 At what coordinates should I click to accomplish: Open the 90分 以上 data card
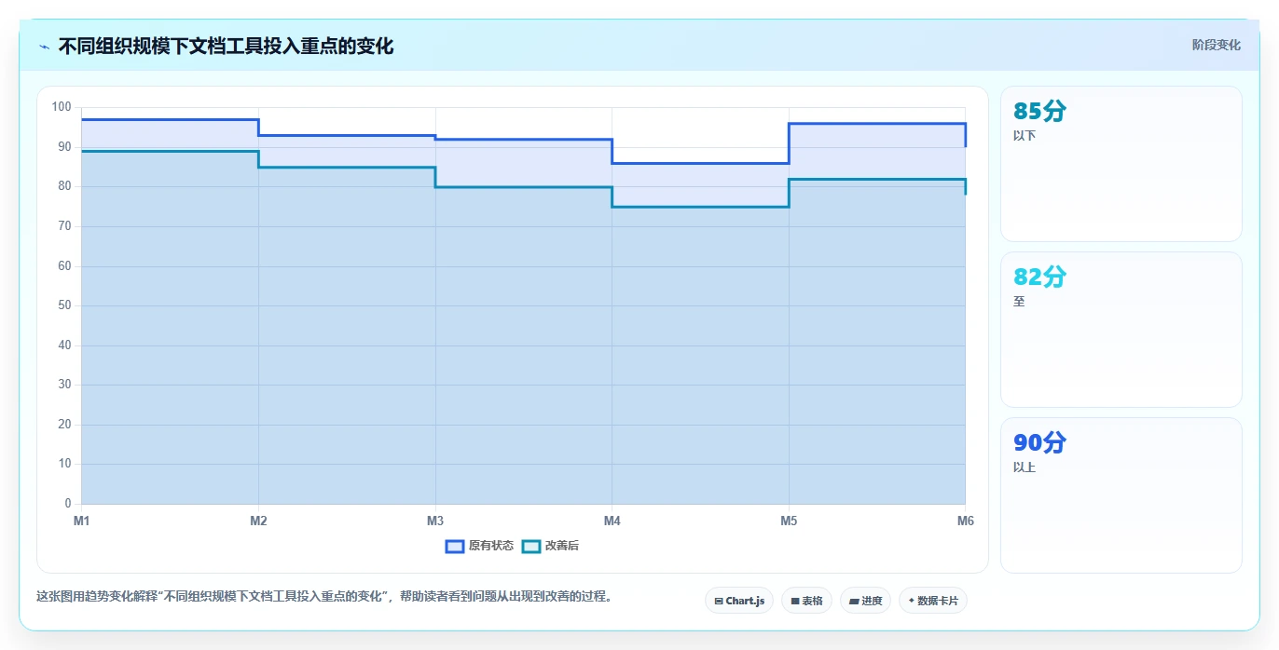tap(1121, 495)
